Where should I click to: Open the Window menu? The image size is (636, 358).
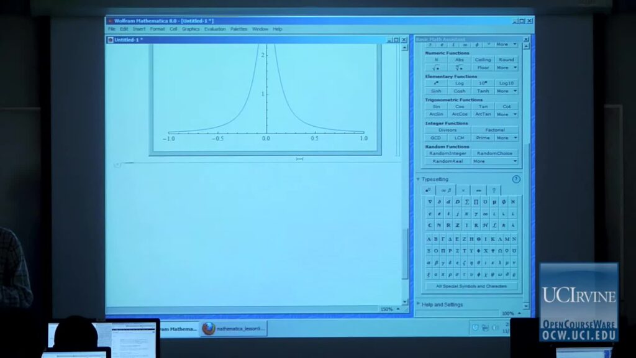click(x=260, y=29)
